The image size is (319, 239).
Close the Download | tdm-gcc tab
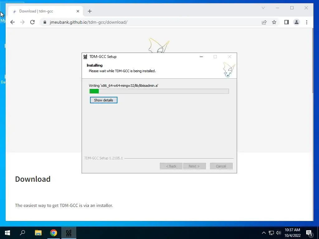78,11
